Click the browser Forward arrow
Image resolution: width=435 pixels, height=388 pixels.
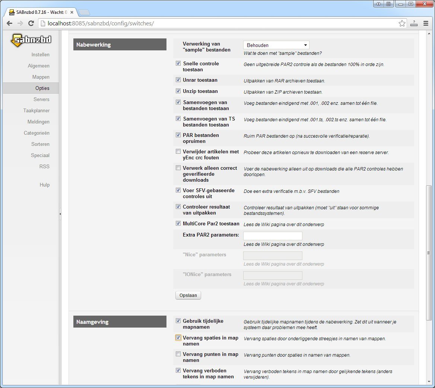[x=20, y=24]
